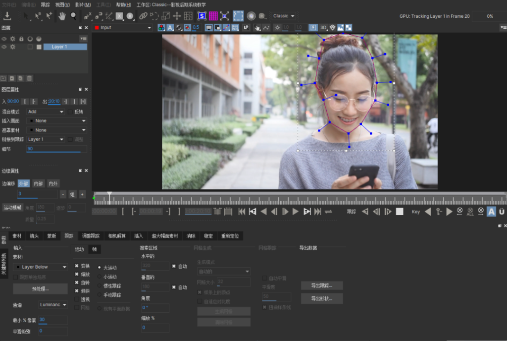
Task: Click the 预处理 preprocess button
Action: (40, 289)
